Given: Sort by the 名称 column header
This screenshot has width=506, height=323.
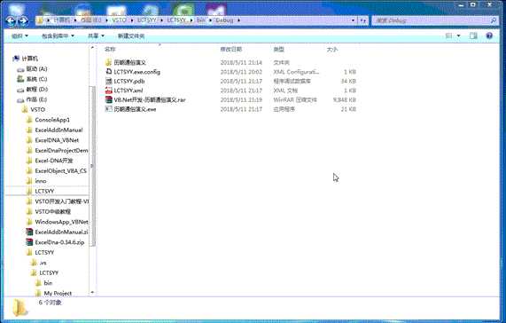Looking at the screenshot, I should pos(110,49).
